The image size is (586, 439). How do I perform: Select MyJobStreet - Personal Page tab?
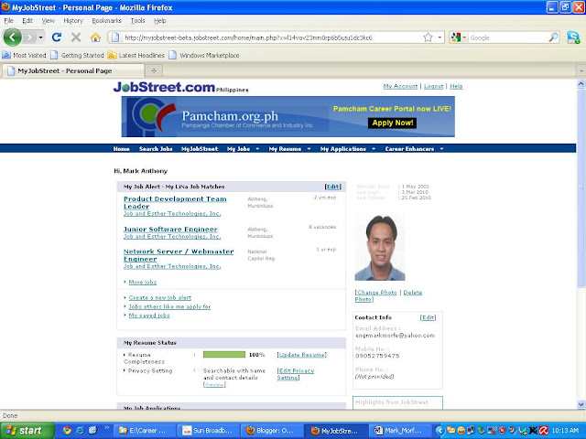pos(73,70)
